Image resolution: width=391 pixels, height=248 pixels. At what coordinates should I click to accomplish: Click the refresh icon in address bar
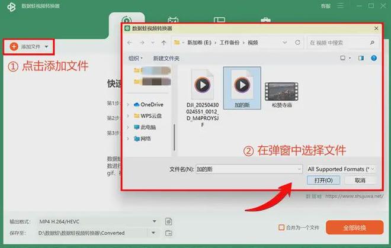click(297, 43)
